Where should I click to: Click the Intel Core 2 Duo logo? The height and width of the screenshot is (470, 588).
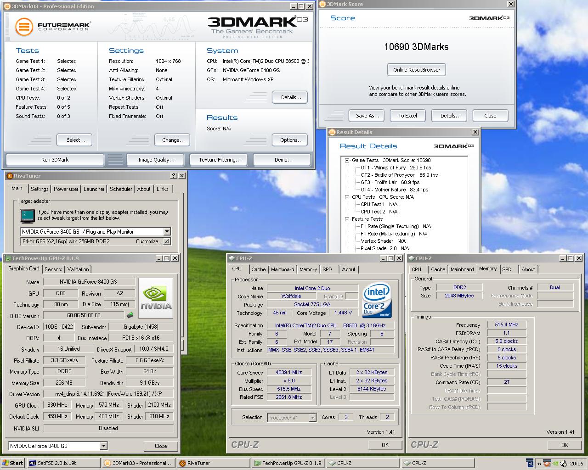(x=377, y=300)
